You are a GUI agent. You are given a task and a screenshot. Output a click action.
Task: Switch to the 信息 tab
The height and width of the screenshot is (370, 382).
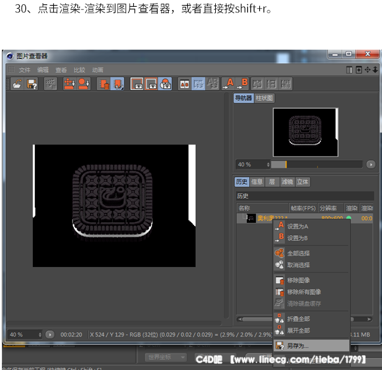[257, 182]
